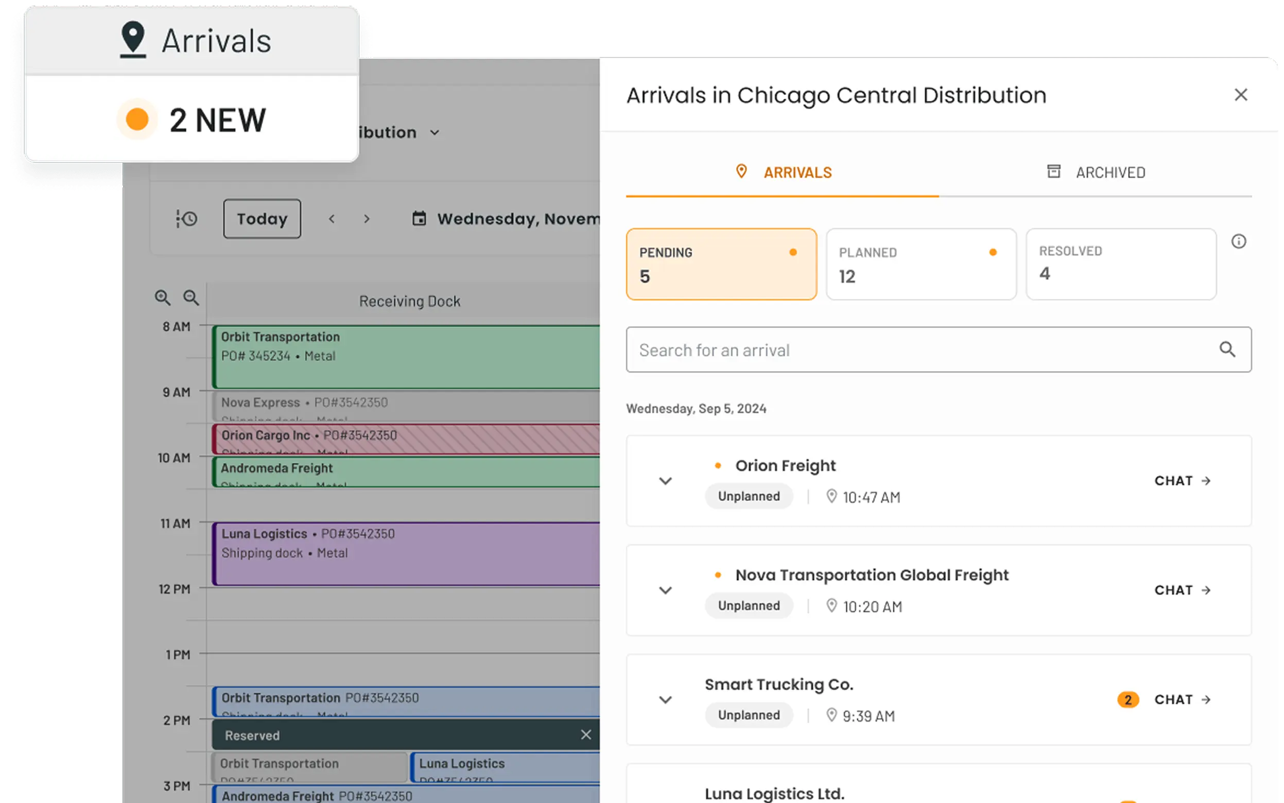Zoom out of the dock schedule timeline
This screenshot has height=803, width=1284.
point(192,298)
